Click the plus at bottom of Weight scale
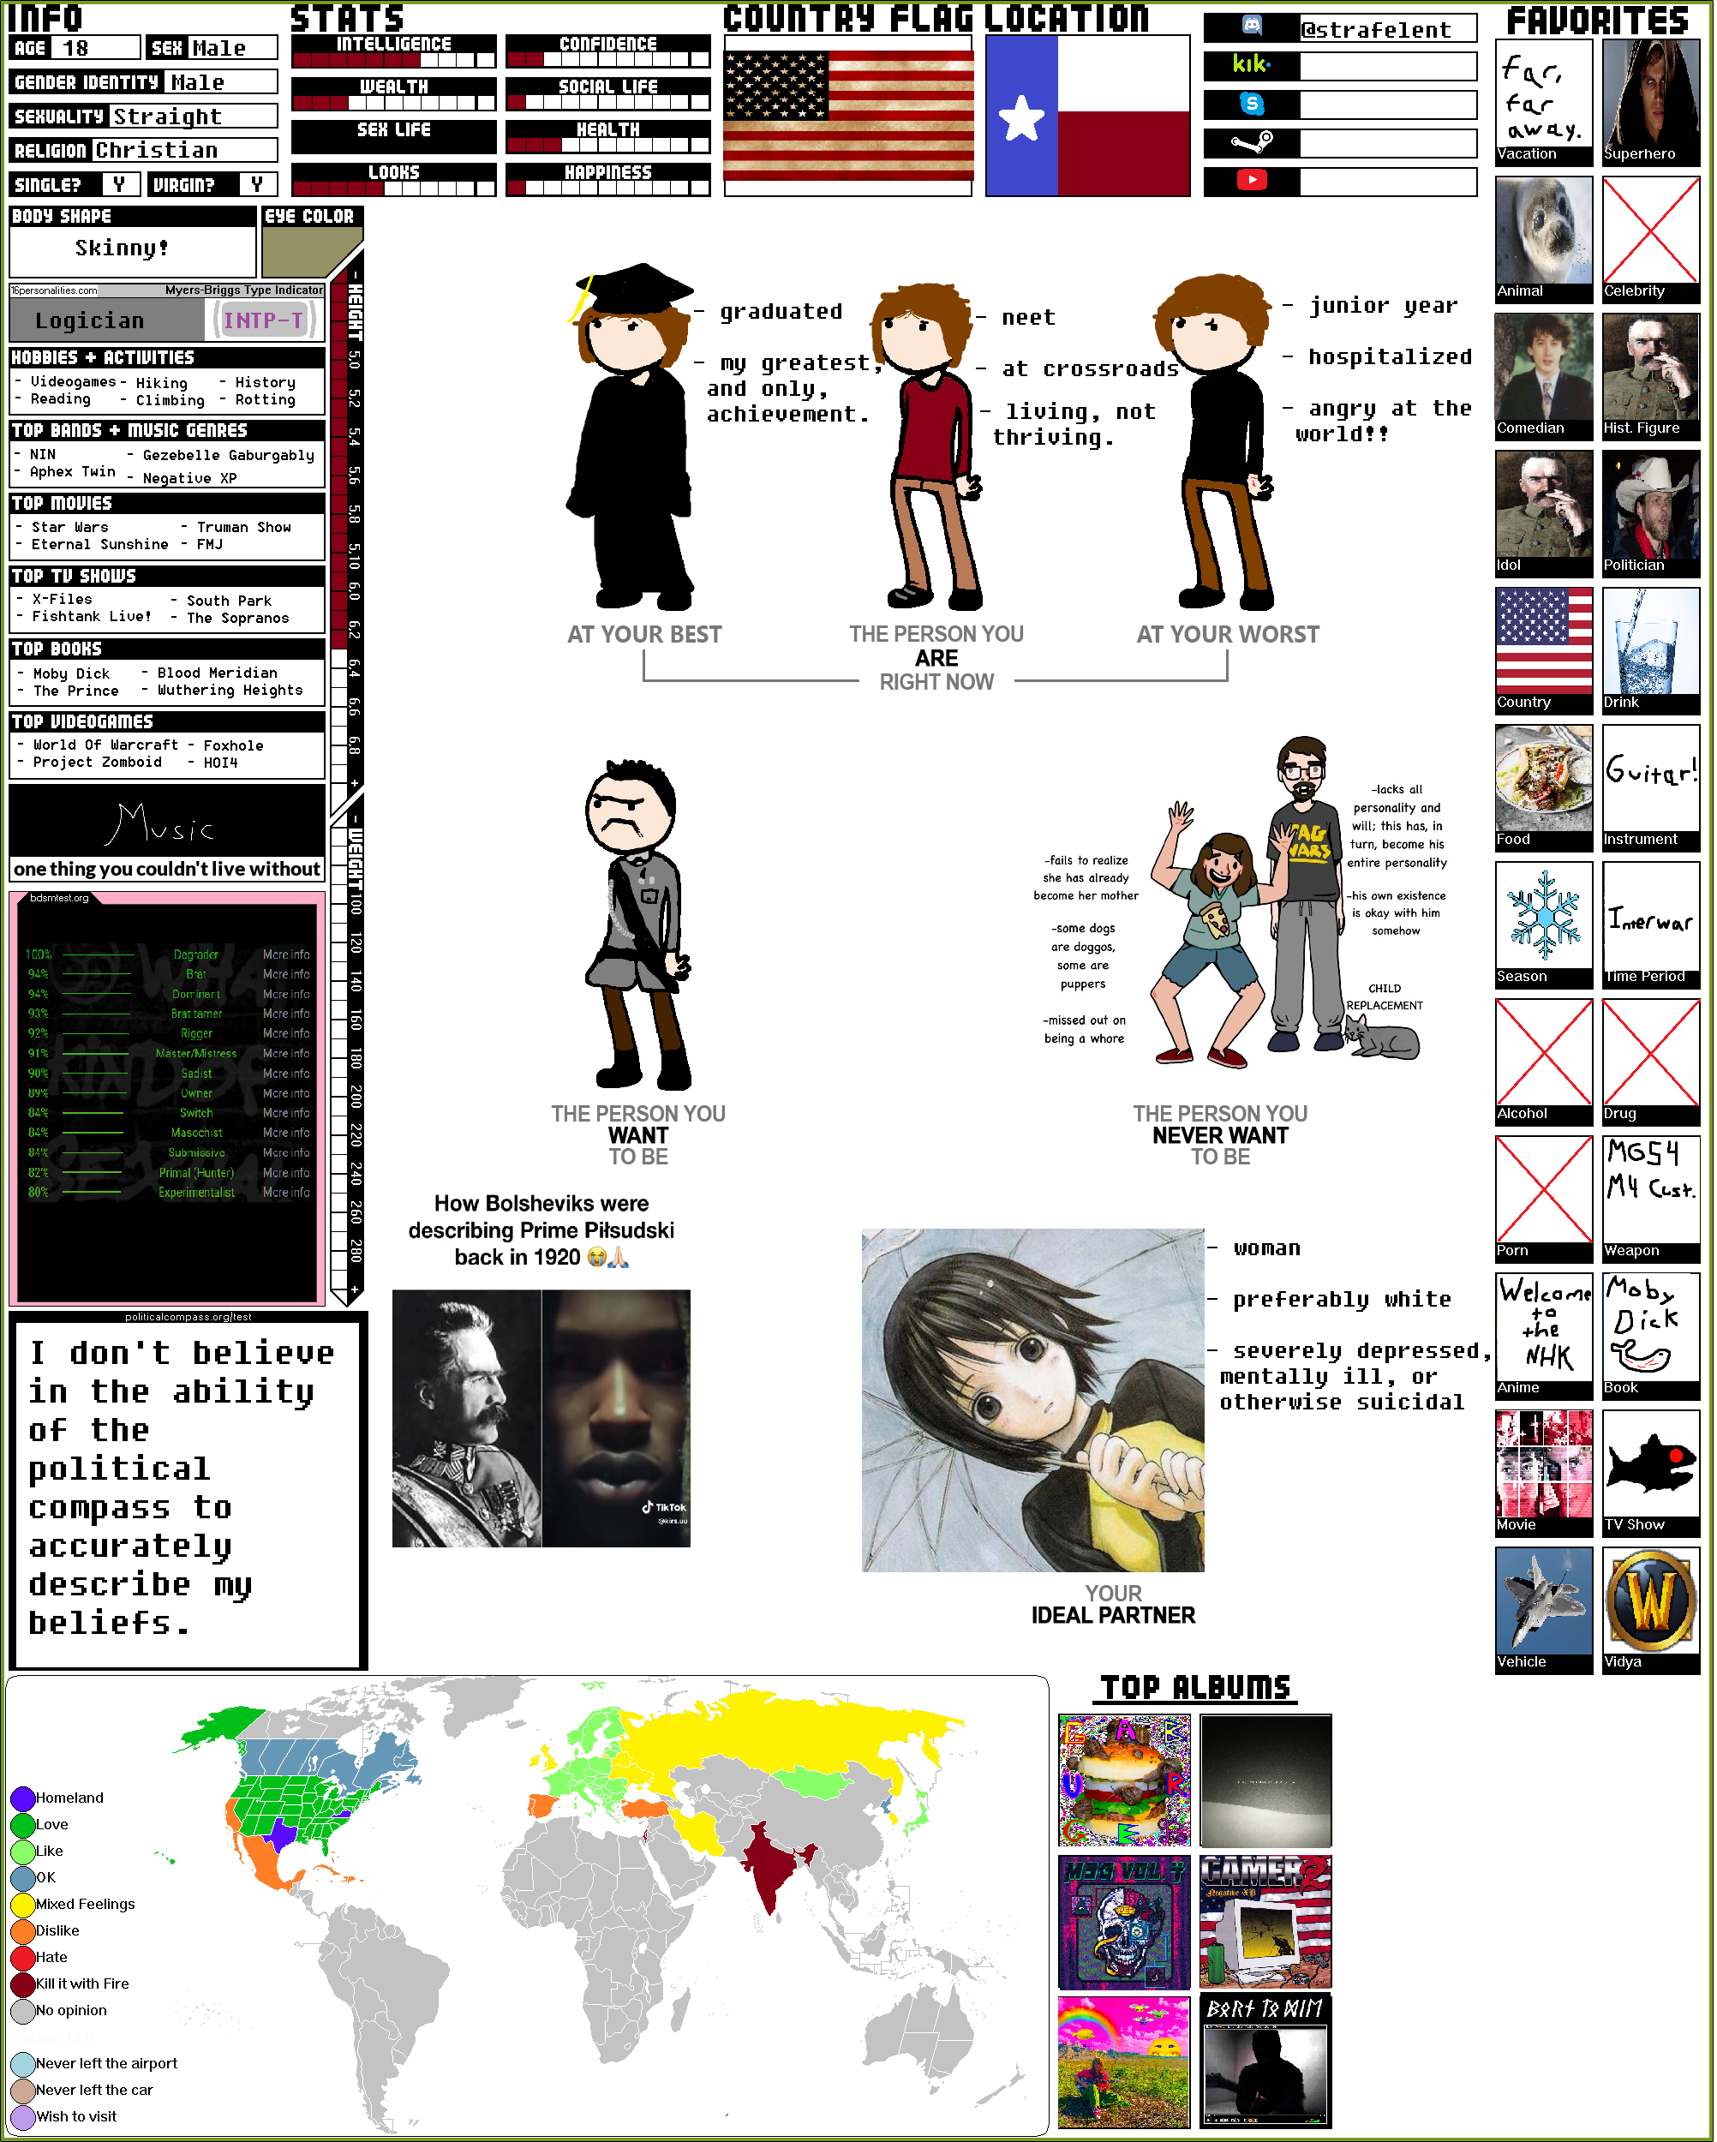The height and width of the screenshot is (2142, 1717). [355, 1290]
